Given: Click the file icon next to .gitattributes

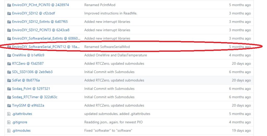Looking at the screenshot, I should coord(9,114).
